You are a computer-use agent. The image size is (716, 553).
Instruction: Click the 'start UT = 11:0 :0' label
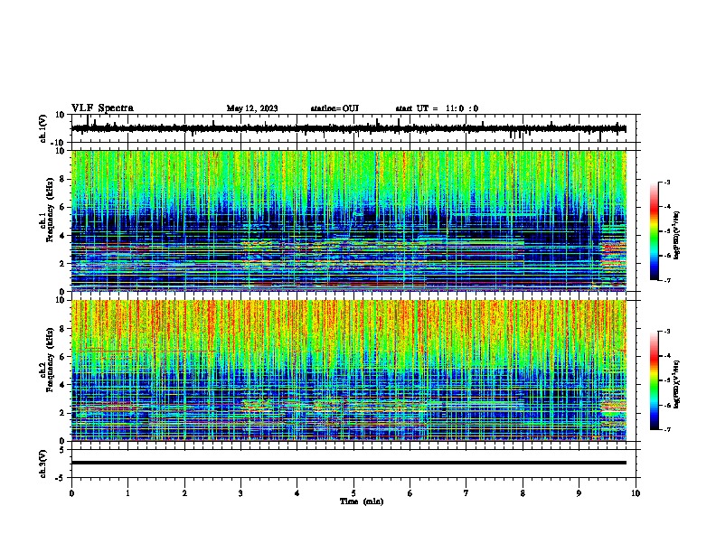(x=437, y=108)
